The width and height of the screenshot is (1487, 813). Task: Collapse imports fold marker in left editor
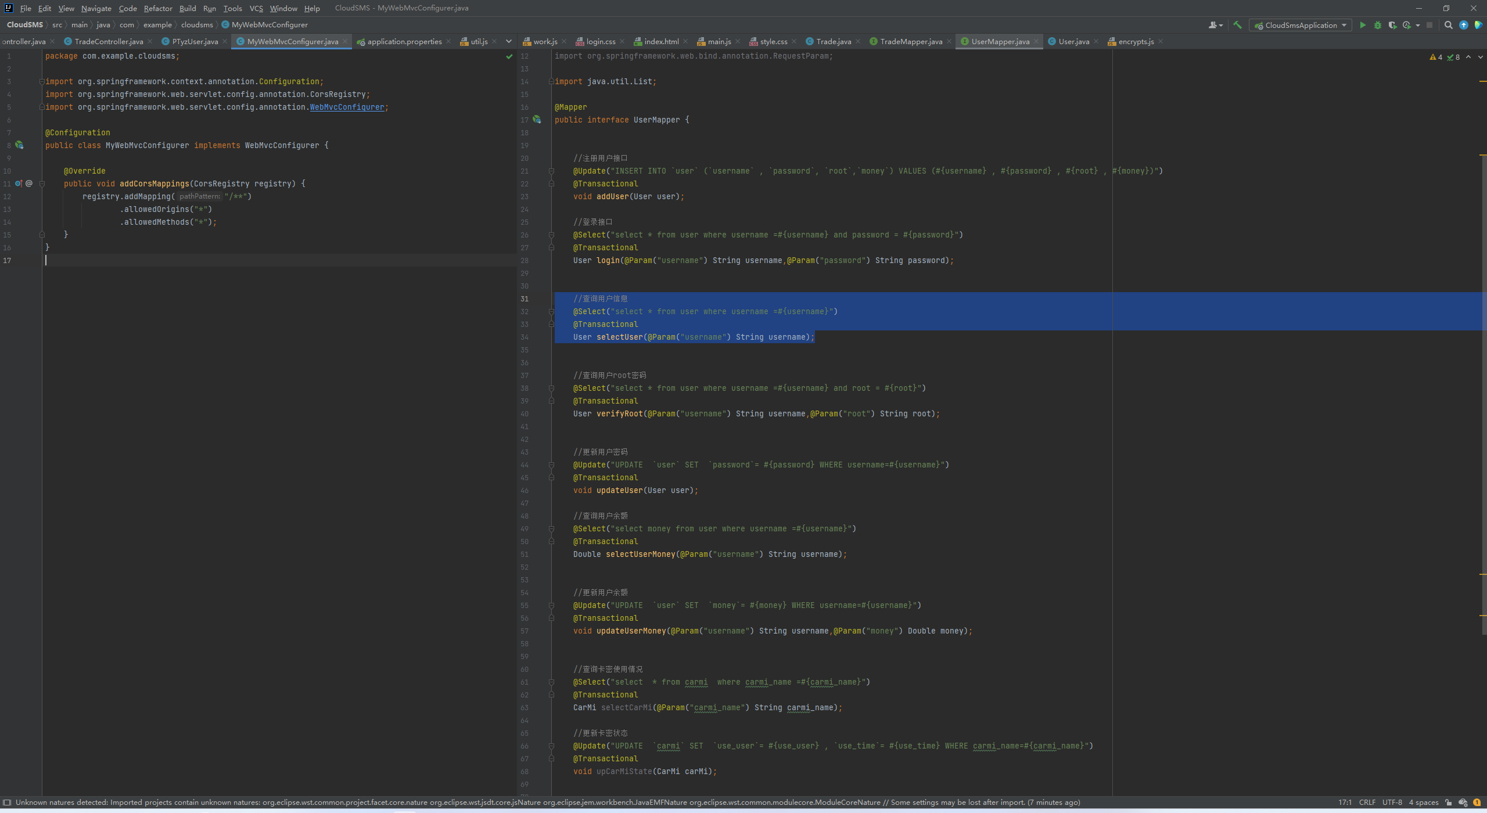(42, 81)
